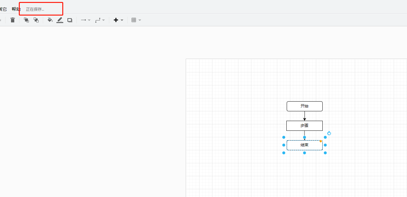
Task: Select the 步骤 rectangle shape
Action: 304,126
